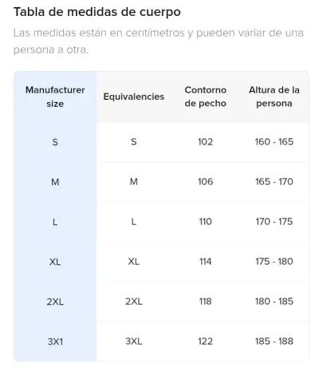Click height range 175 - 180
319x375 pixels.
pos(274,262)
